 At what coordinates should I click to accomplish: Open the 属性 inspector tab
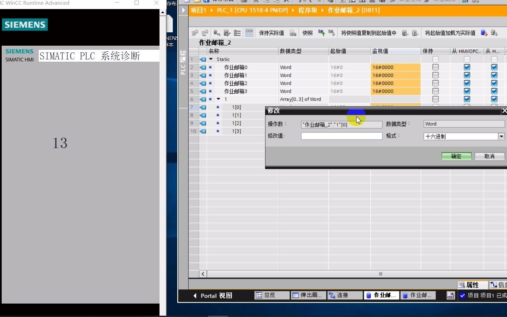pyautogui.click(x=472, y=285)
